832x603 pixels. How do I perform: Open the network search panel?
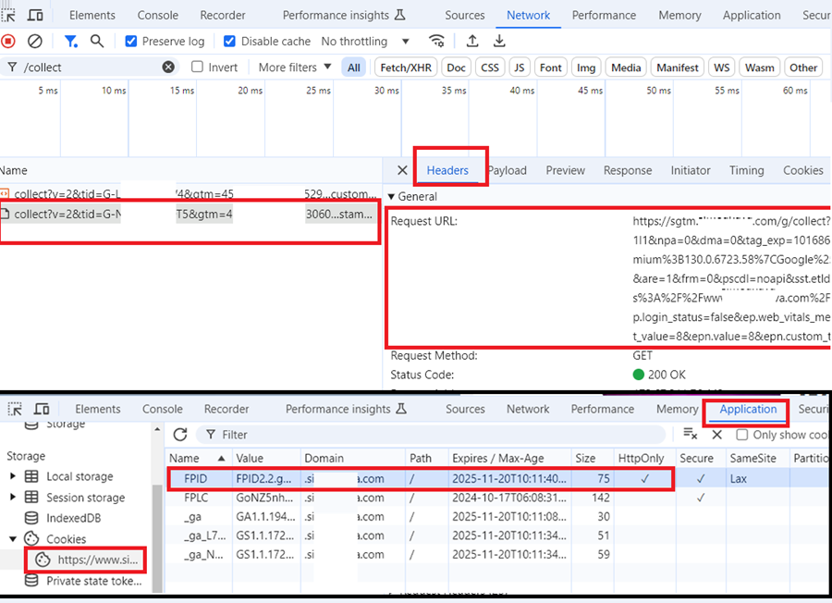tap(96, 41)
